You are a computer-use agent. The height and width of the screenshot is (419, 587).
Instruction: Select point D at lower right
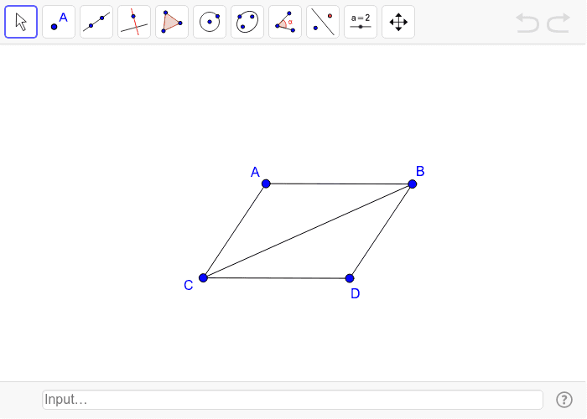350,278
